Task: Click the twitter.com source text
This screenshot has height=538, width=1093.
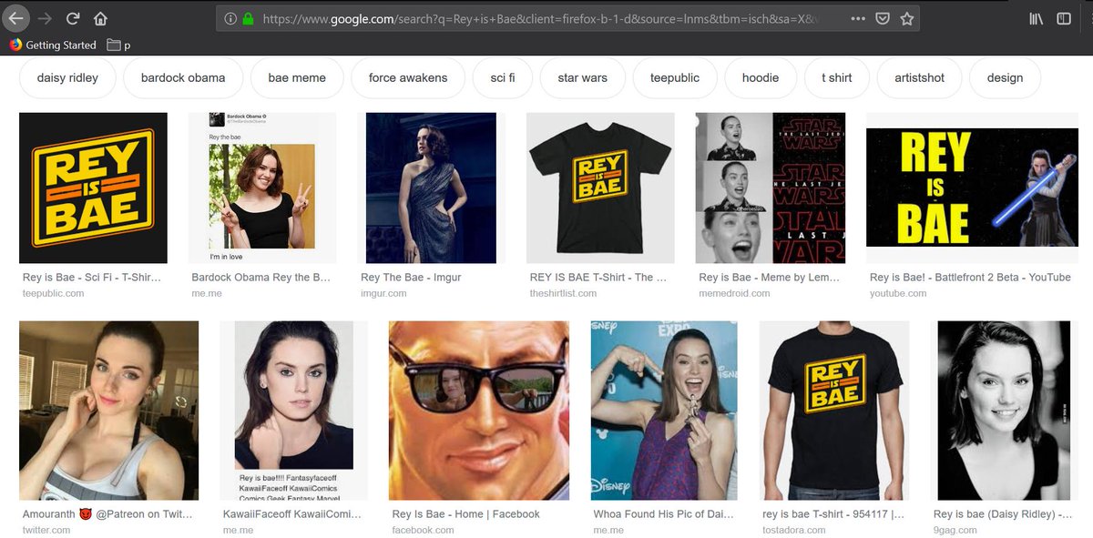Action: pos(46,530)
